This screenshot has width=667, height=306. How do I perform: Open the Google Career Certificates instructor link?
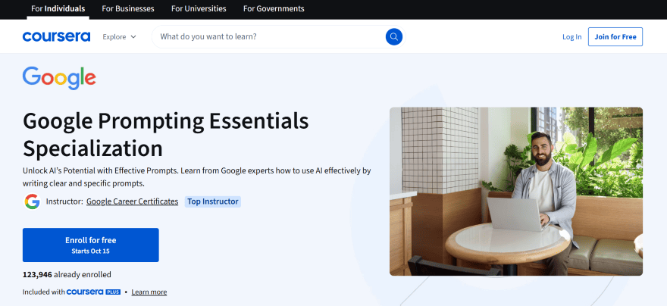pyautogui.click(x=133, y=201)
